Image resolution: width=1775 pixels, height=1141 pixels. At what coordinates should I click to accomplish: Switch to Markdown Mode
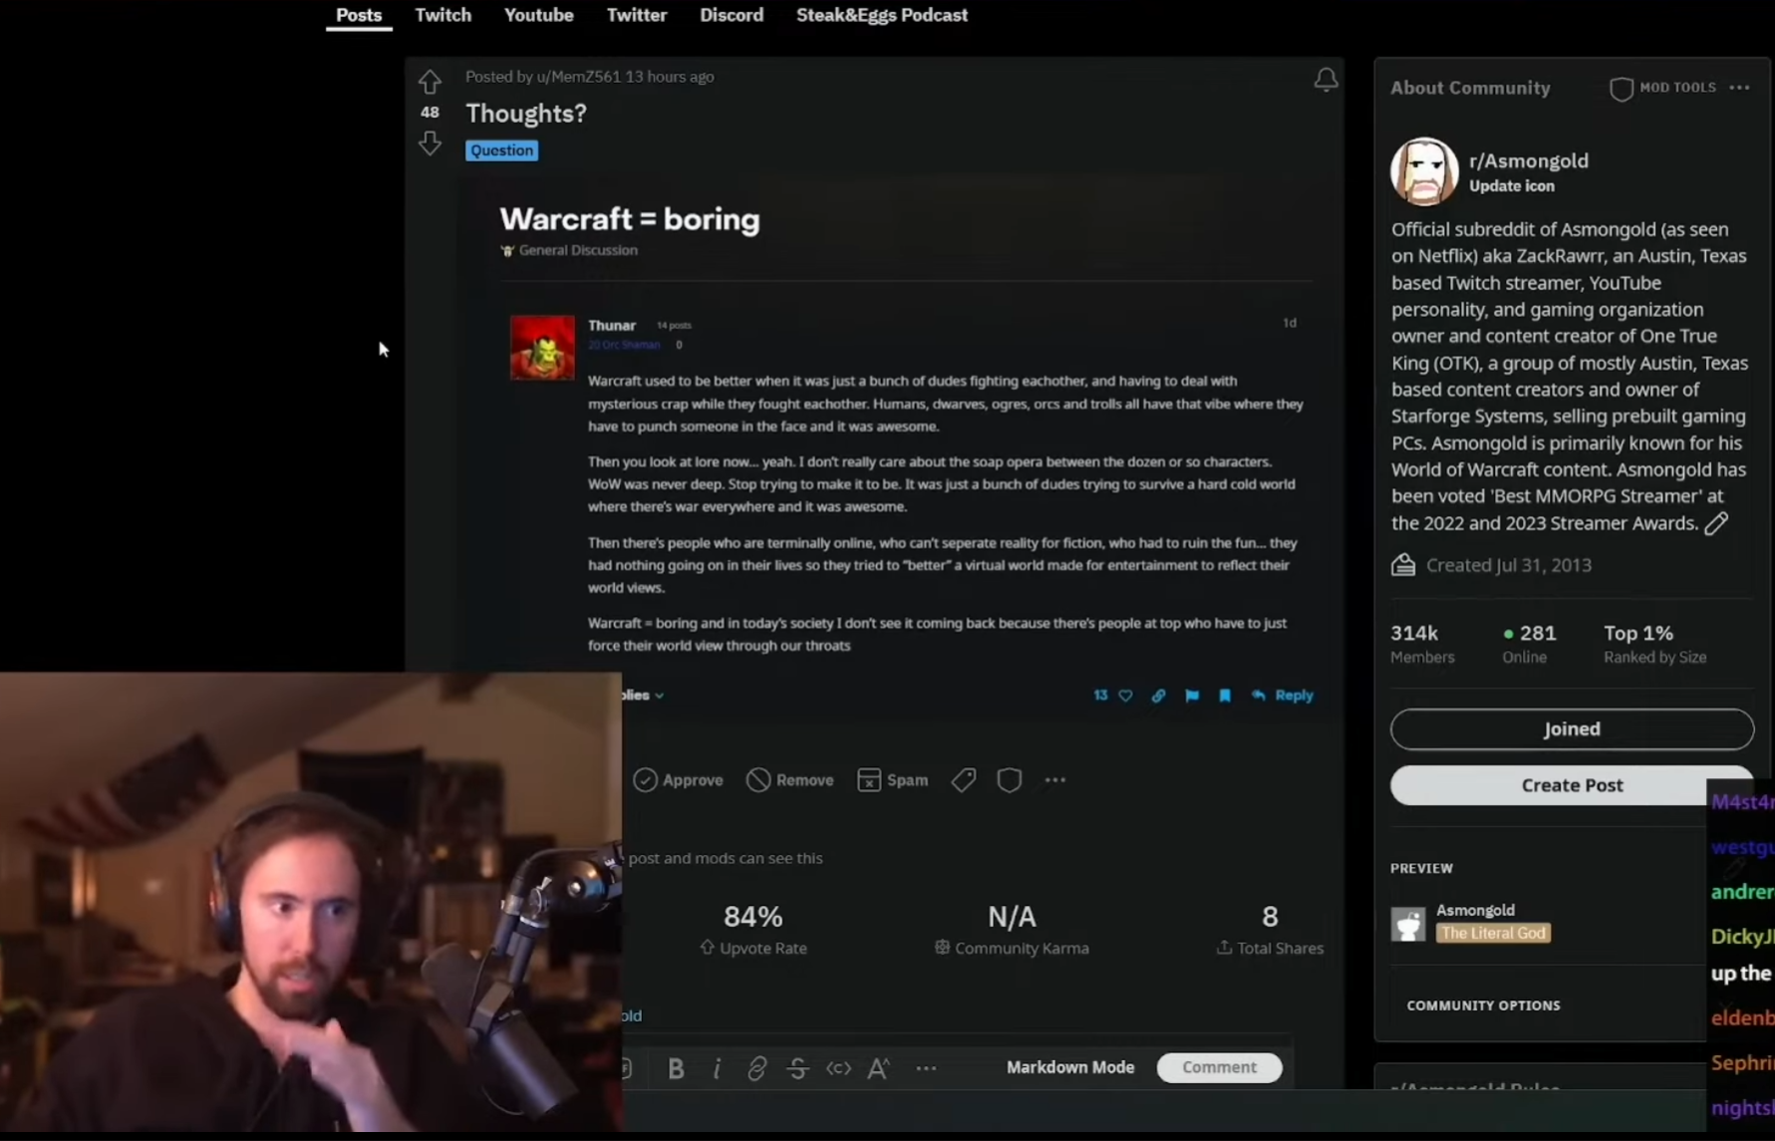coord(1070,1067)
